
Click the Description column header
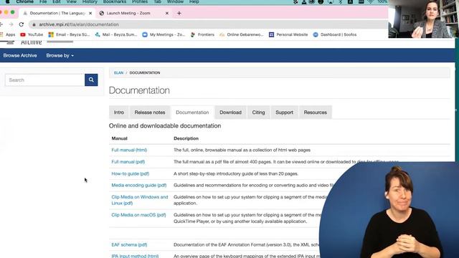(186, 138)
